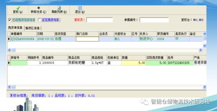Click the 退出(Q) exit toolbar button
The width and height of the screenshot is (217, 111).
pyautogui.click(x=80, y=10)
